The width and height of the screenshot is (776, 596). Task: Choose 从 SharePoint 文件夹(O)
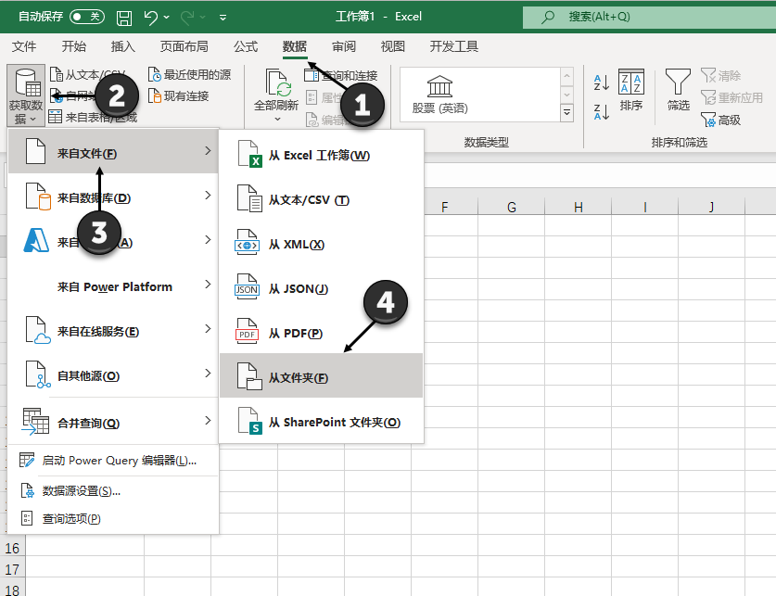tap(321, 422)
